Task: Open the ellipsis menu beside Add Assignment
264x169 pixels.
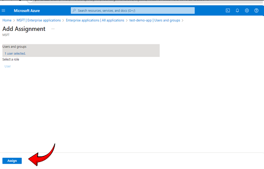Action: point(53,29)
